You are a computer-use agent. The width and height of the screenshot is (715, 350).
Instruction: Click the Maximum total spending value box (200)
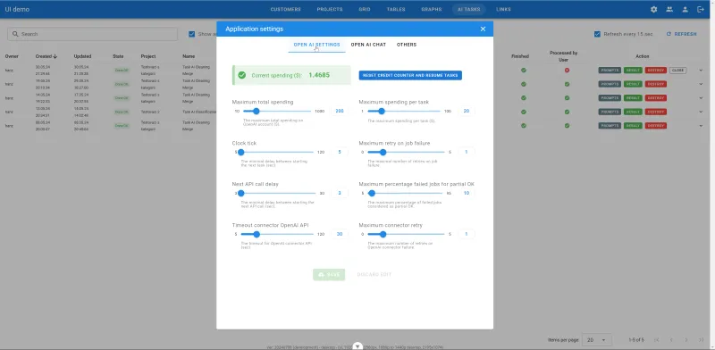coord(340,112)
